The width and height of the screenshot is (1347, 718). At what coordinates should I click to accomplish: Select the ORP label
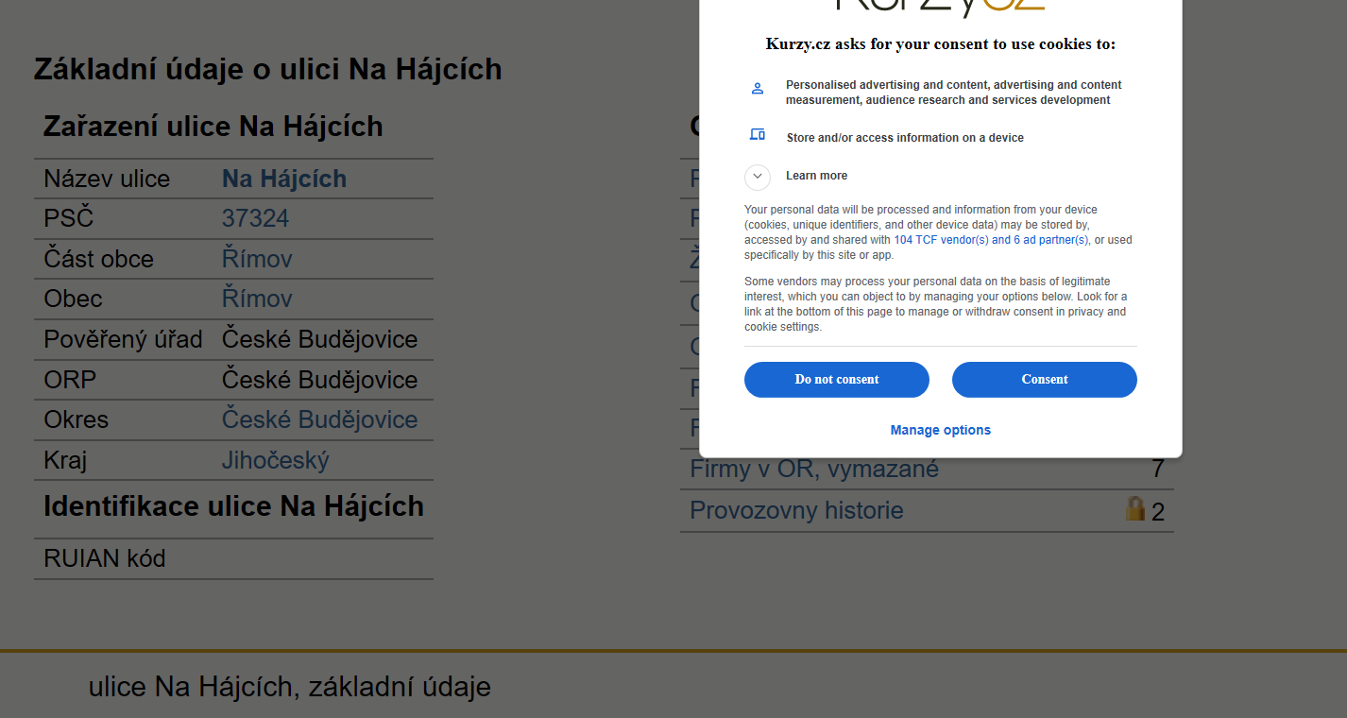[x=70, y=380]
